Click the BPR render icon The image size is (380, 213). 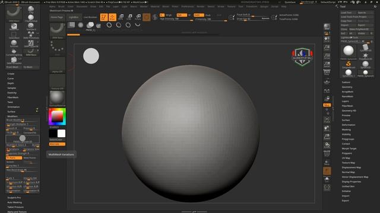click(327, 27)
